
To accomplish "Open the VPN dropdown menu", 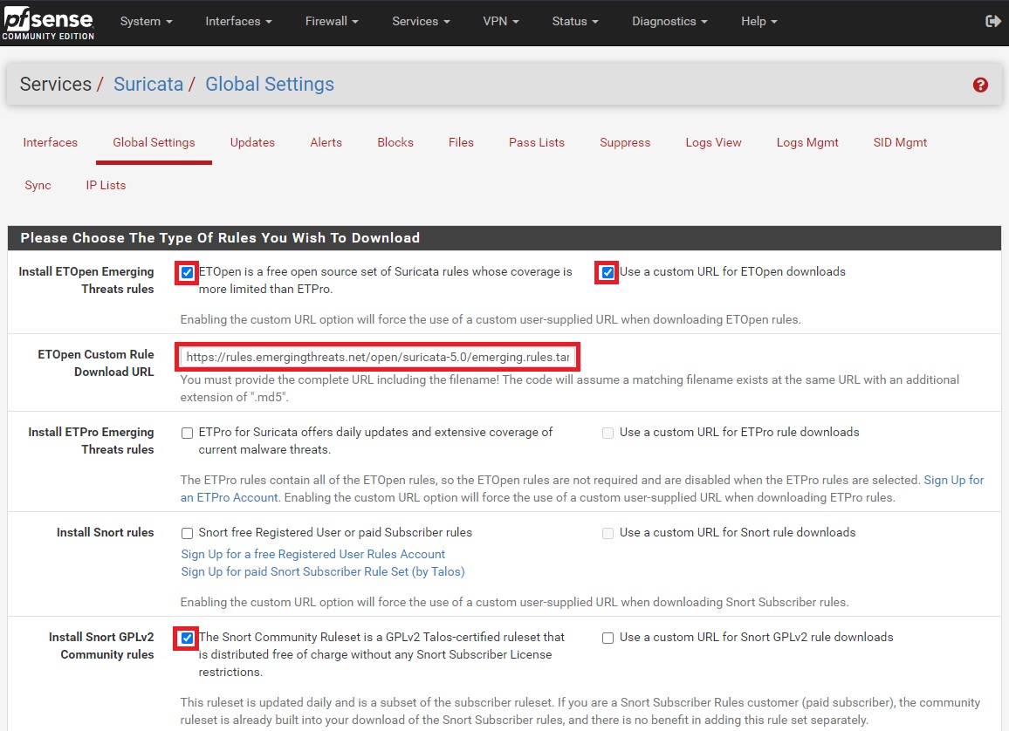I will [x=501, y=21].
